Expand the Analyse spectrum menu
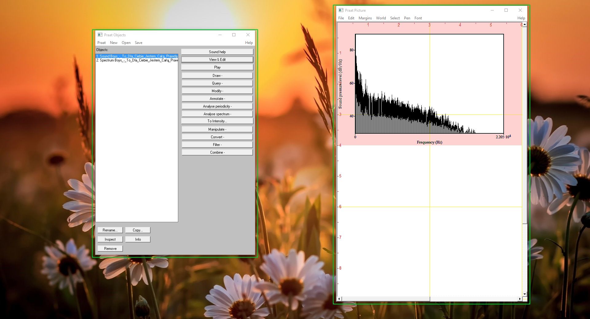The image size is (590, 319). [217, 114]
